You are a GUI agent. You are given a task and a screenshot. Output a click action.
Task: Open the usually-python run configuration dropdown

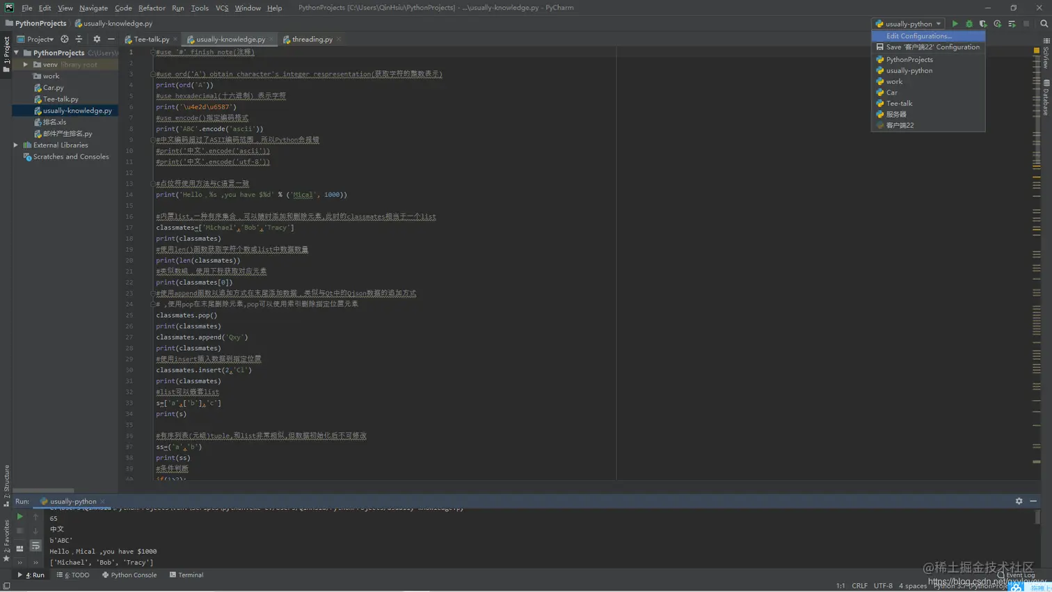point(908,24)
